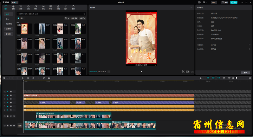Toggle preview axis icon in timeline toolbar
Viewport: 253px width, 137px height.
tap(224, 78)
